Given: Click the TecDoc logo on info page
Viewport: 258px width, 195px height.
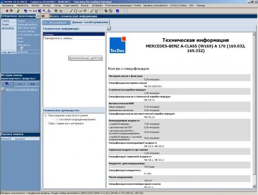Looking at the screenshot, I should tap(118, 45).
